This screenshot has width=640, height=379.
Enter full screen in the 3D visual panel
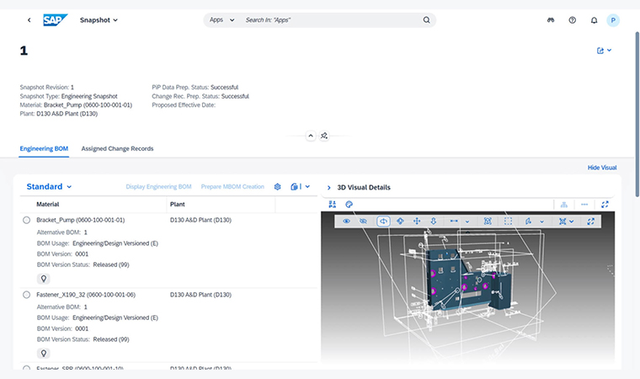[605, 204]
